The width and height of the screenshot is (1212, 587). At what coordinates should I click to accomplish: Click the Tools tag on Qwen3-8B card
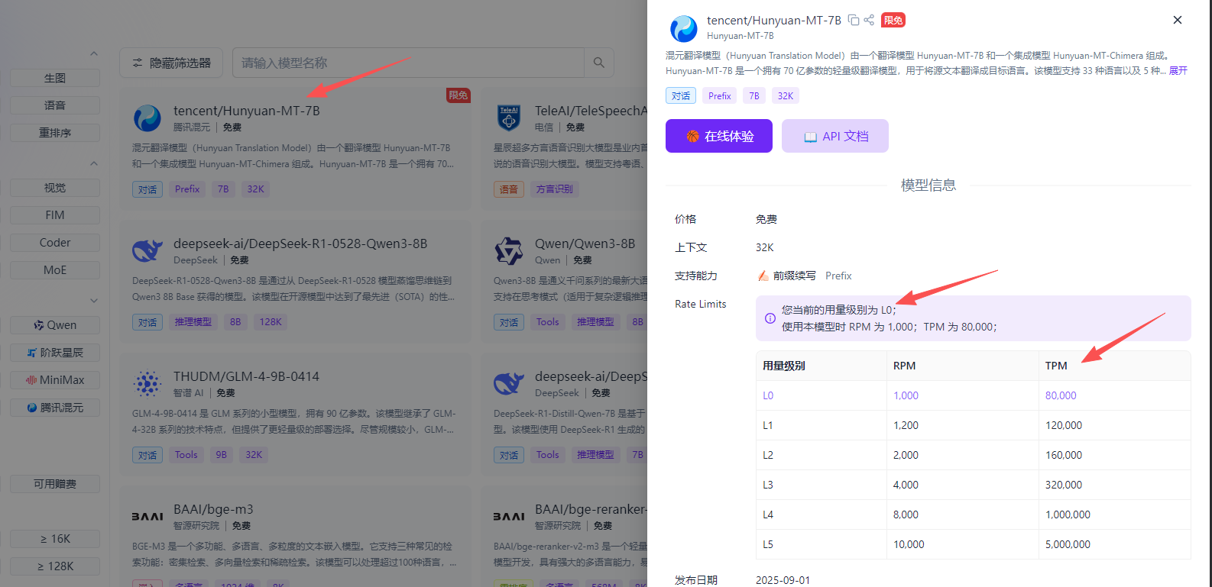point(548,322)
